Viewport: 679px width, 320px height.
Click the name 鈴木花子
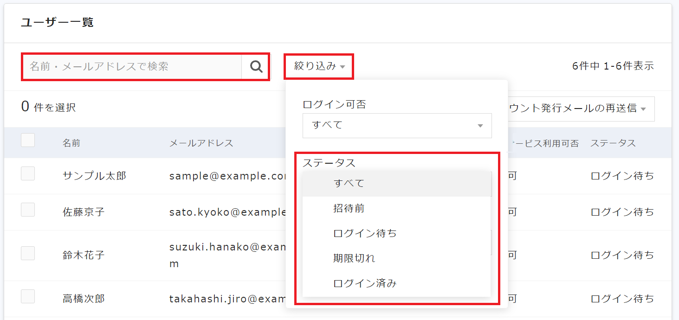pos(84,256)
